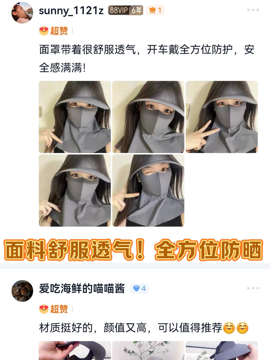Open sunny_1121z's profile avatar

point(22,13)
